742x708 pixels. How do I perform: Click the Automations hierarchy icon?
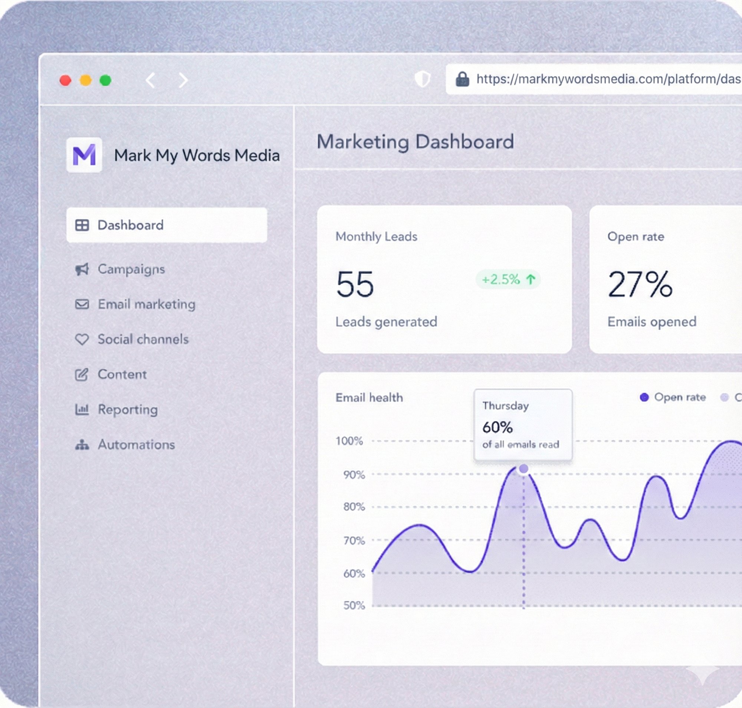[82, 445]
